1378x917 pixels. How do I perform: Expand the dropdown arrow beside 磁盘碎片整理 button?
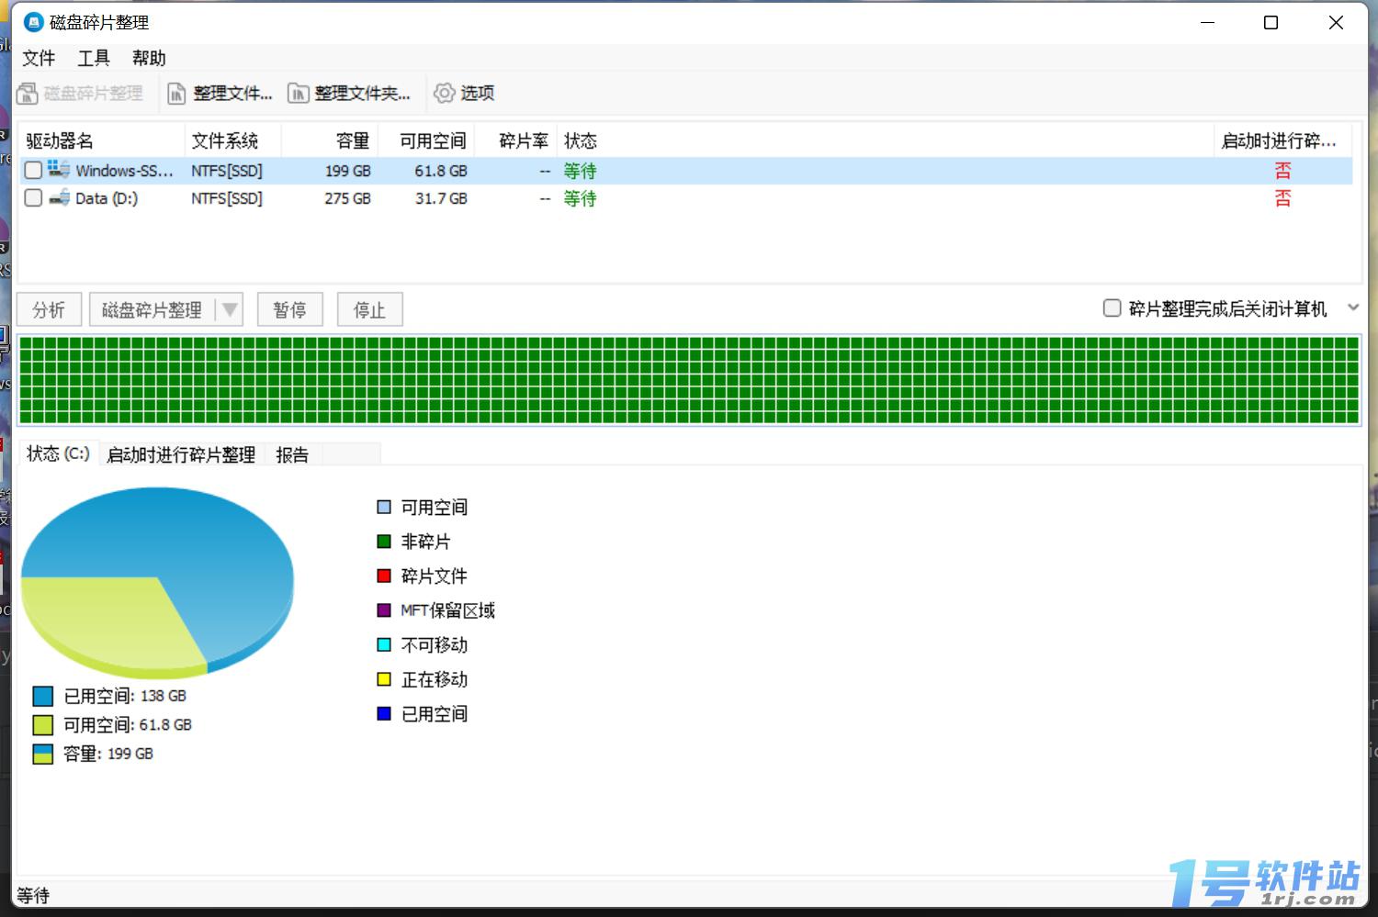click(x=230, y=310)
